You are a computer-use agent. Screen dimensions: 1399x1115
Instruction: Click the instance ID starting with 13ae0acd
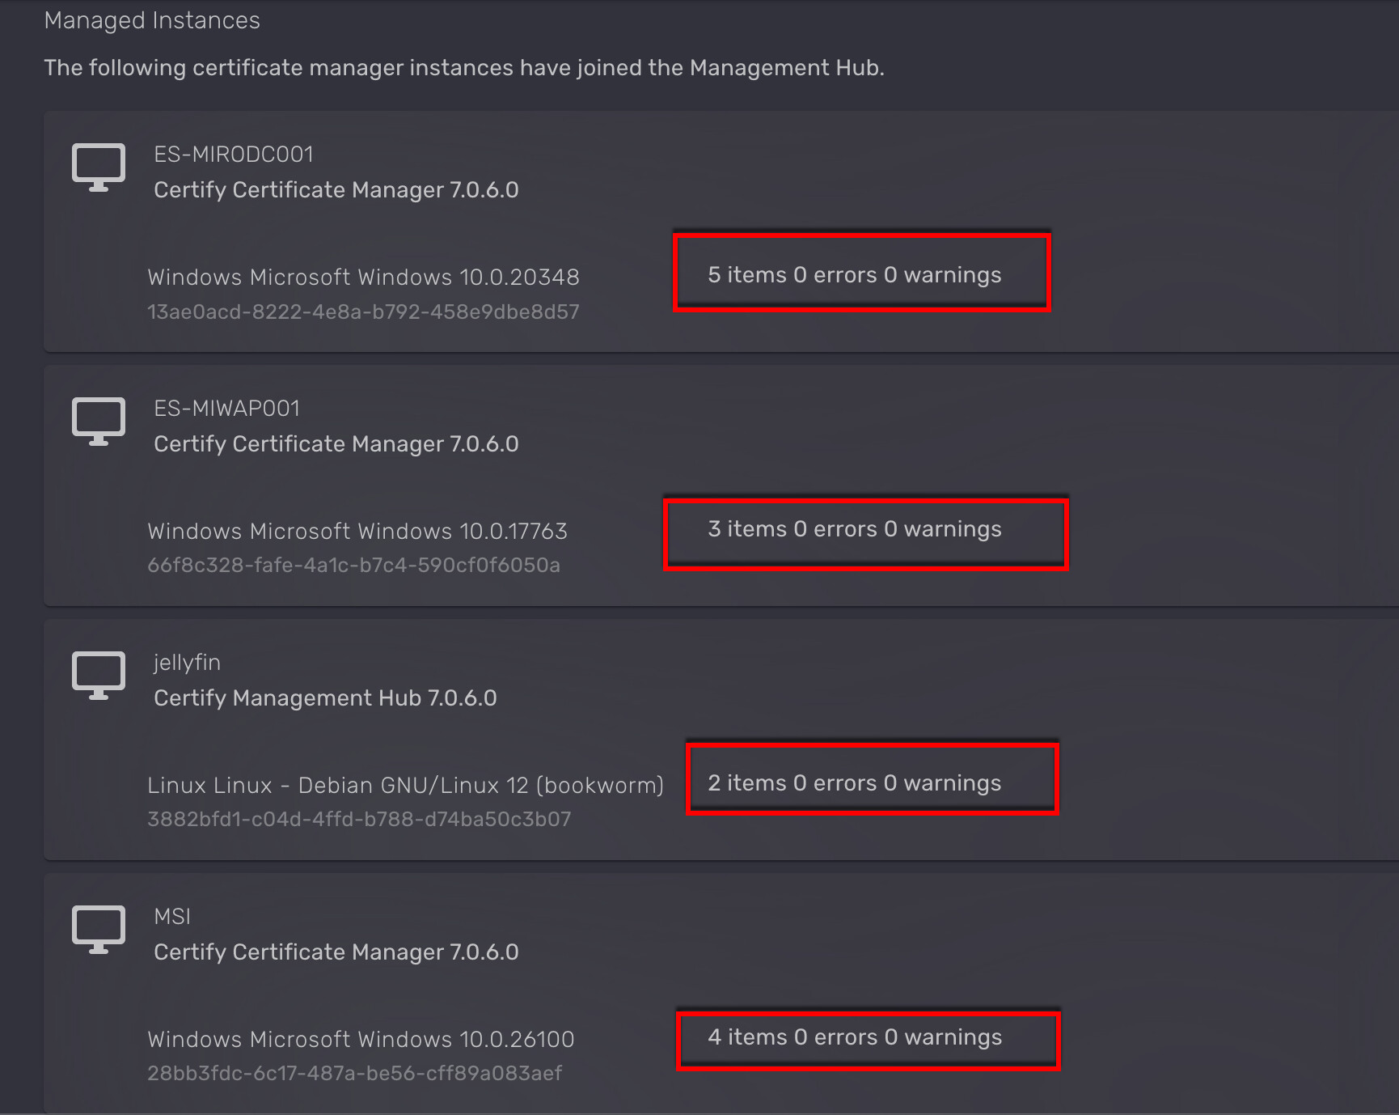tap(363, 312)
